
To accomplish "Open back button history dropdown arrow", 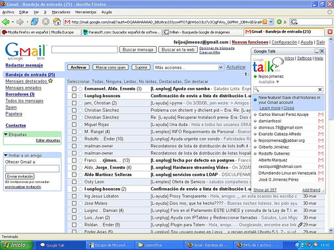I will (x=13, y=22).
